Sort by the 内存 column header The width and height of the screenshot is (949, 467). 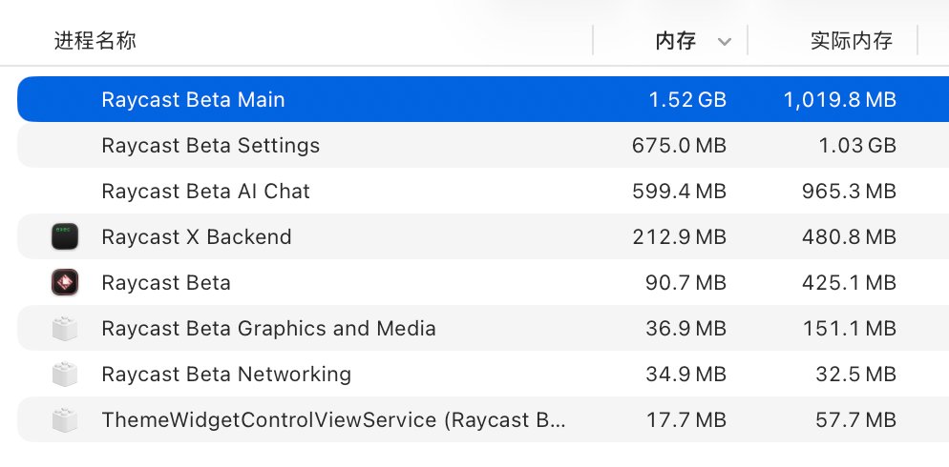pyautogui.click(x=676, y=40)
